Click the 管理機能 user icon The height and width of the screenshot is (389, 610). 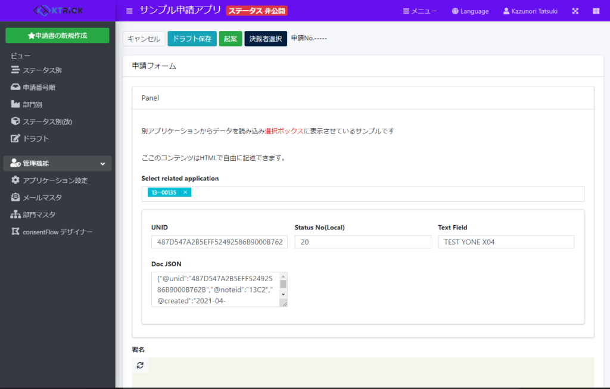(x=15, y=163)
